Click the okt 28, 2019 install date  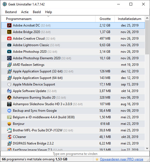pos(130,137)
